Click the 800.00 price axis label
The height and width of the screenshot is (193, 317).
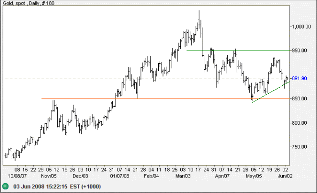(x=300, y=123)
